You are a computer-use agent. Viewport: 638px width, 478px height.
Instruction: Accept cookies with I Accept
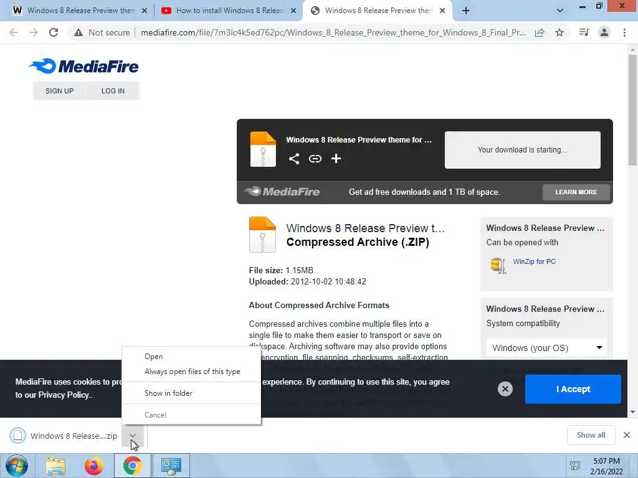(573, 389)
